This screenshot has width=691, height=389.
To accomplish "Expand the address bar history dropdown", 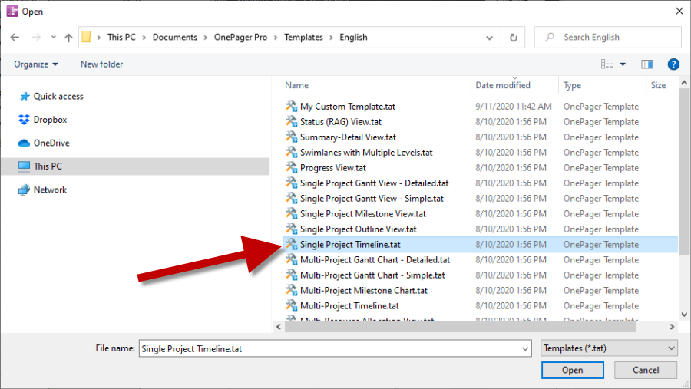I will pos(489,38).
